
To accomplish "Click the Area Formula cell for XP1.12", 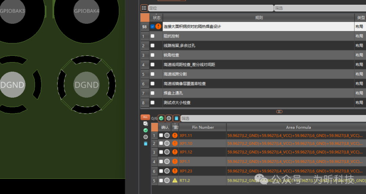I will coord(296,152).
